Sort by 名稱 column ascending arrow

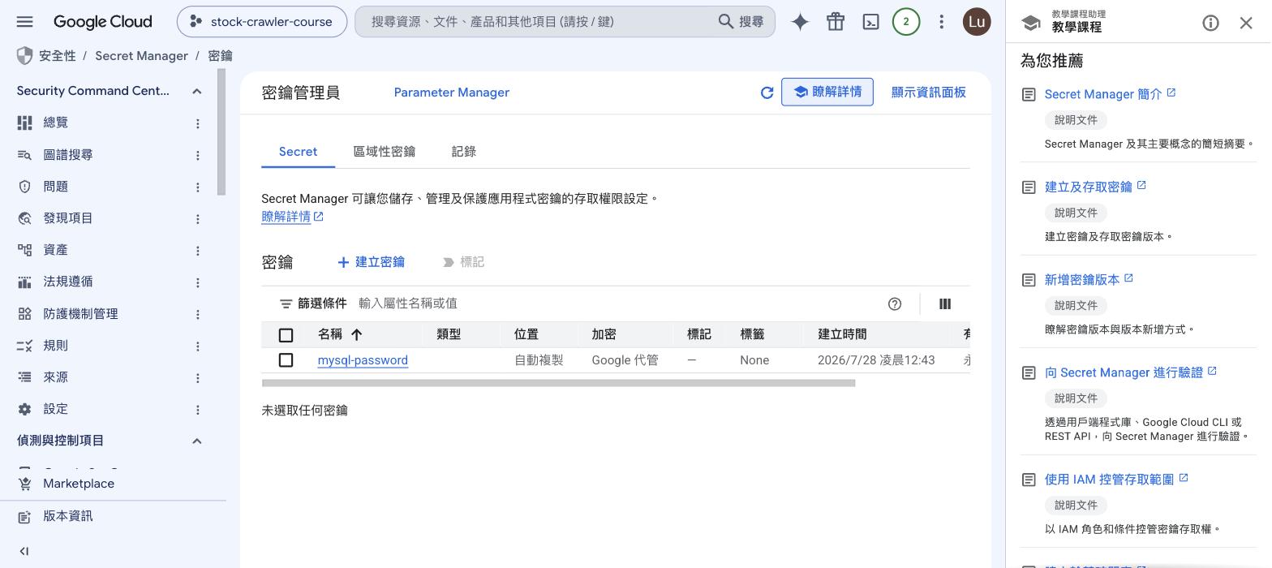pos(356,334)
